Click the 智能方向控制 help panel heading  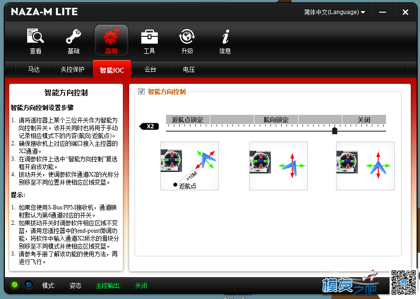pos(66,93)
